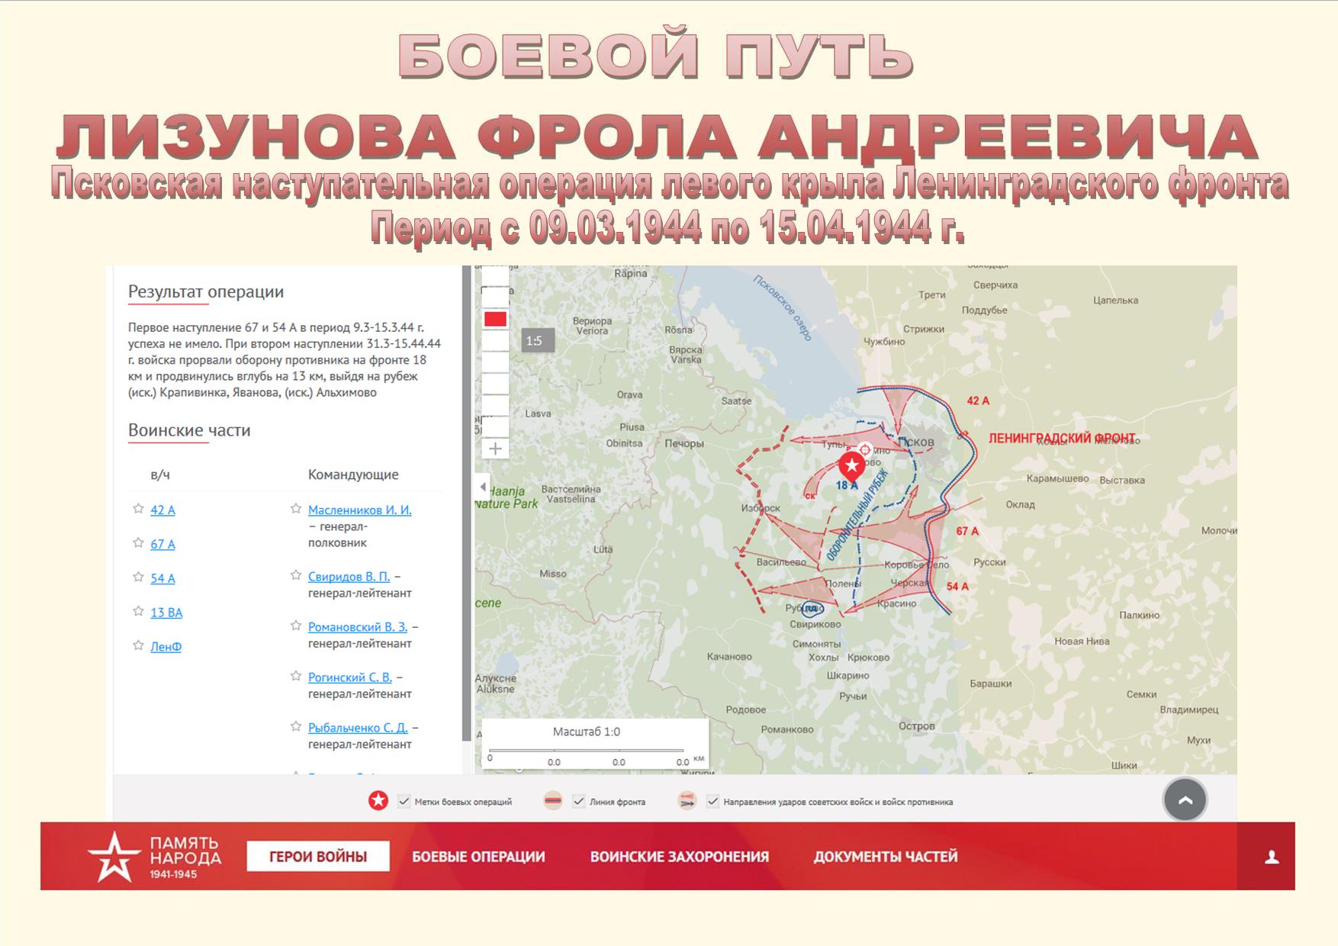Click the 1:5 scale label on map
The width and height of the screenshot is (1338, 946).
click(538, 340)
